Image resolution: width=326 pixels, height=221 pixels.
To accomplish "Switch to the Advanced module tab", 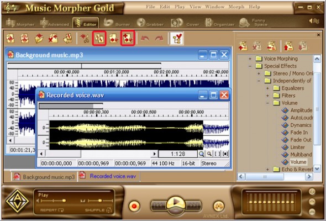I will pos(55,23).
